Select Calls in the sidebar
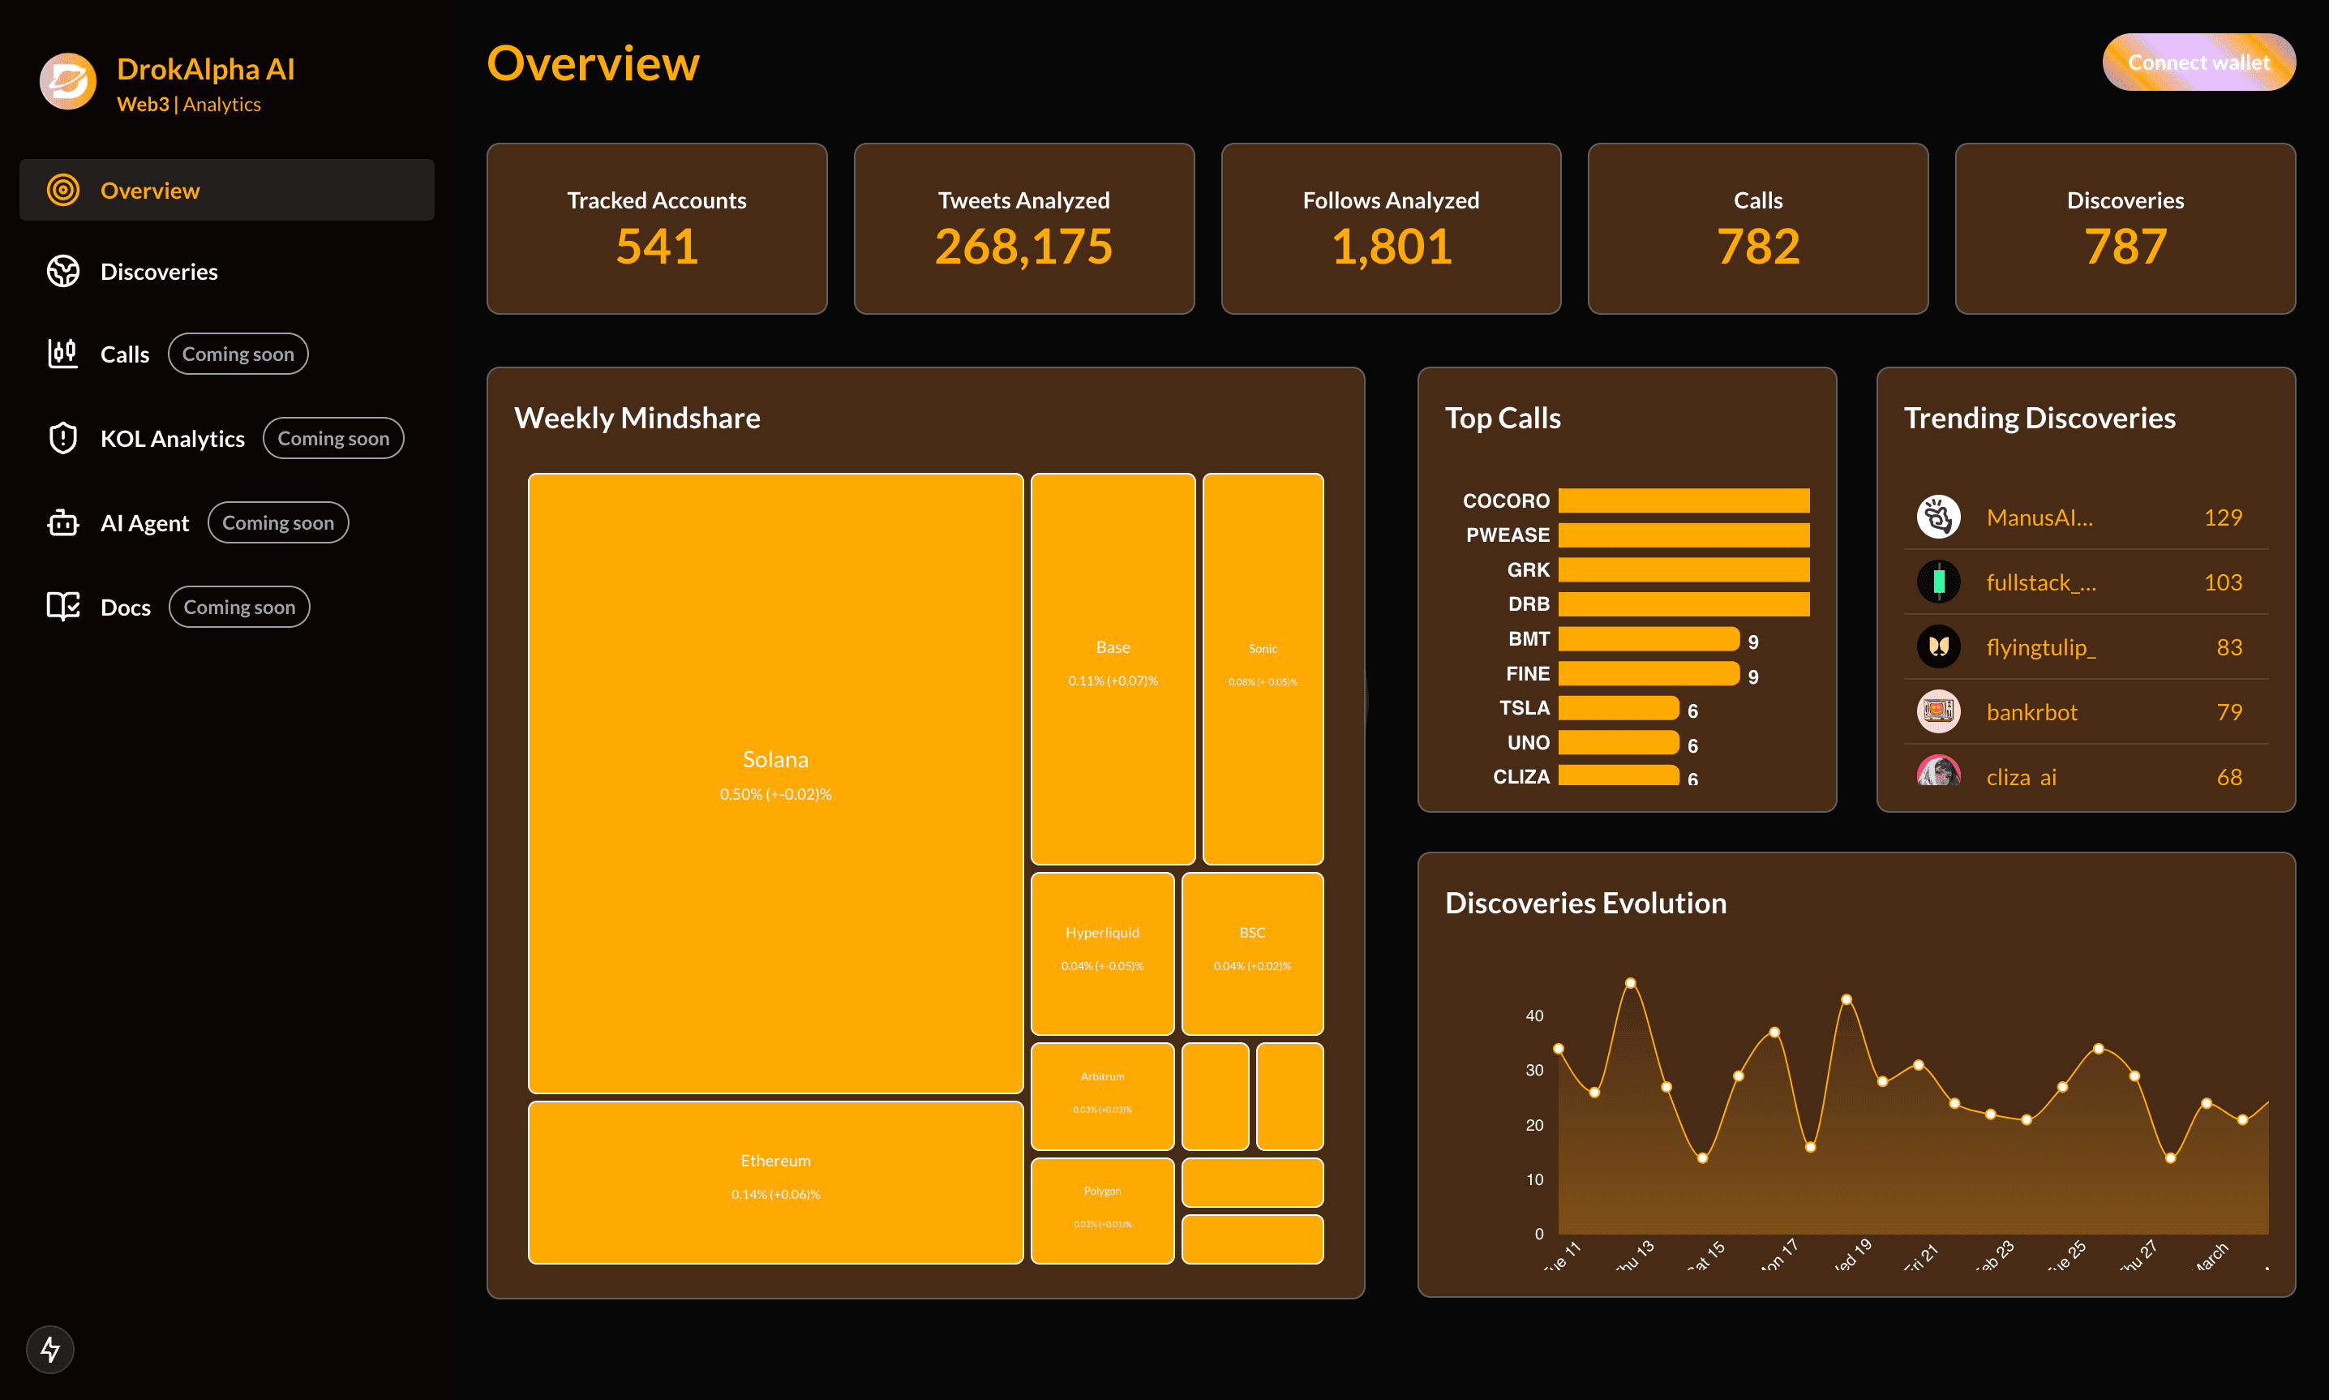This screenshot has width=2329, height=1400. (124, 354)
